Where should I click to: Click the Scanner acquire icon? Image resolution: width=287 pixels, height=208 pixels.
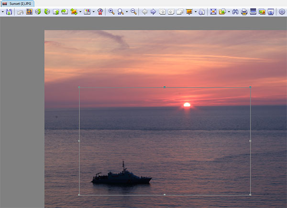click(253, 11)
